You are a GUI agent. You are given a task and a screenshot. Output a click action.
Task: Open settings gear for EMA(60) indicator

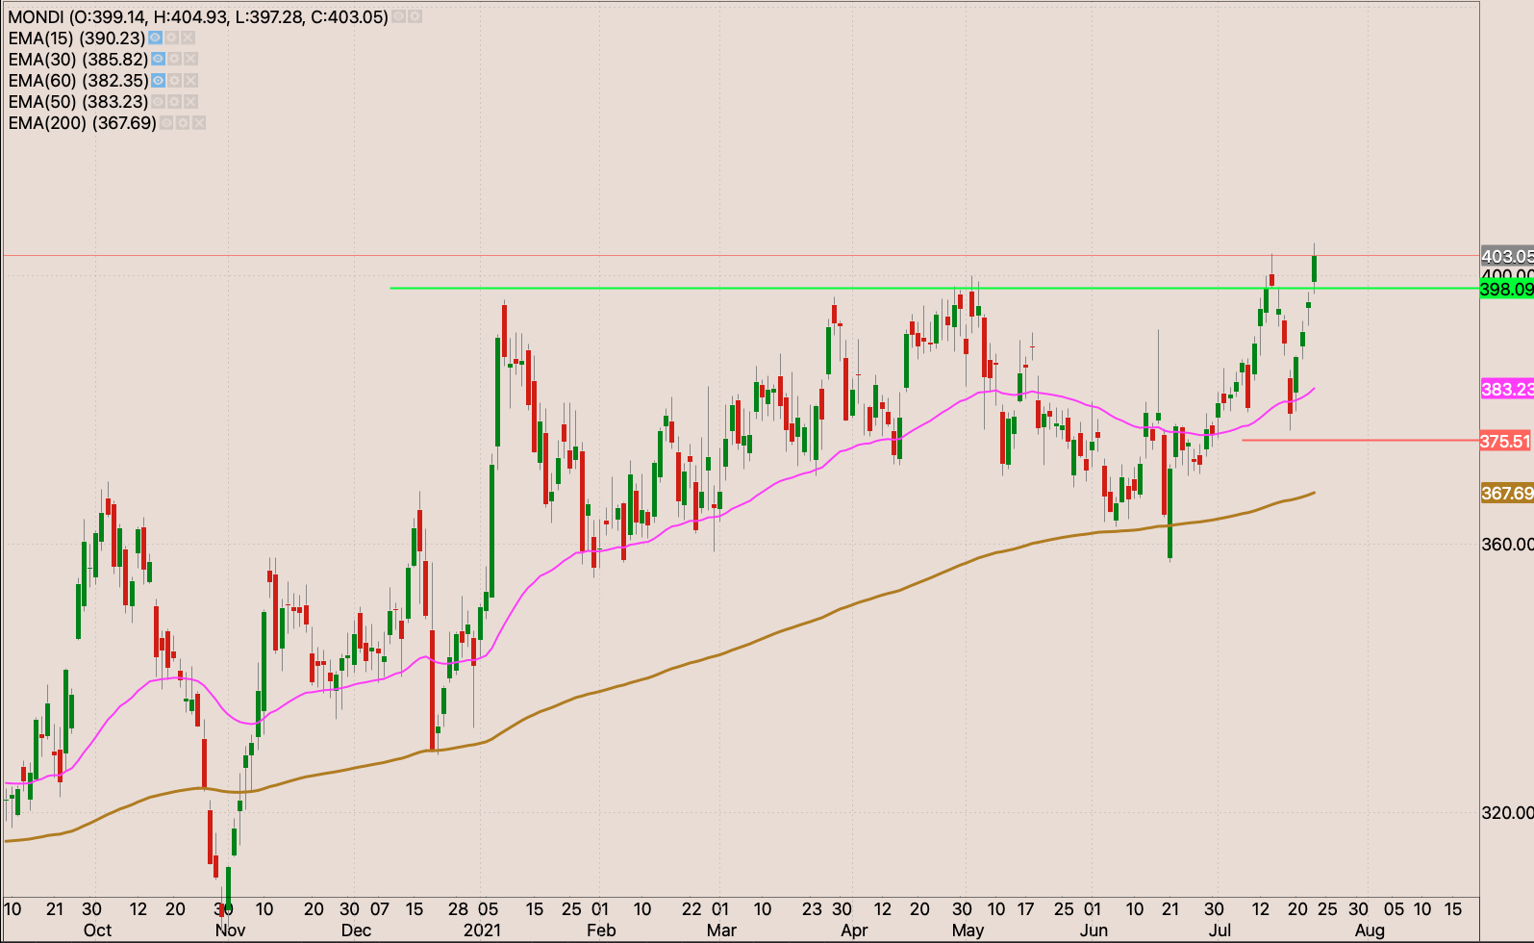(174, 80)
